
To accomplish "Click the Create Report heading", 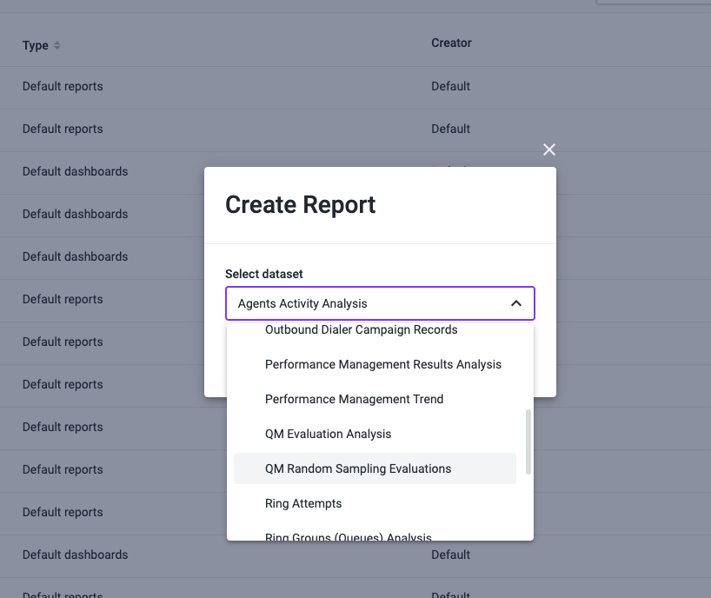I will (300, 205).
